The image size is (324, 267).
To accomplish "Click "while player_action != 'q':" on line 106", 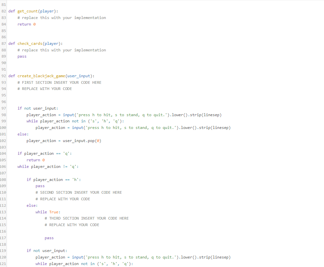I will 48,167.
